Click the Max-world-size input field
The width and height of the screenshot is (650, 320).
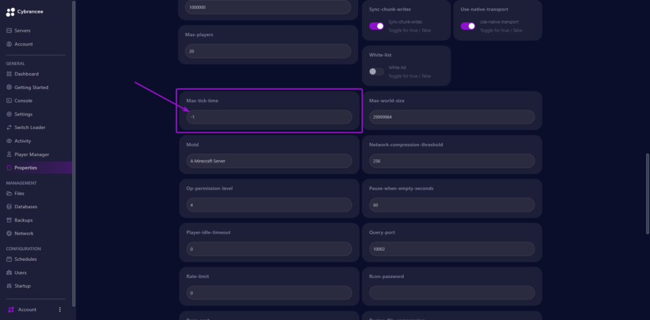(x=452, y=117)
